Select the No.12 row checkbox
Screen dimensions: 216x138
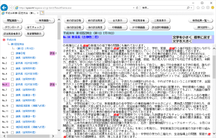coord(12,116)
